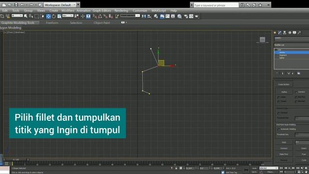Select the Select and Move tool
309x174 pixels.
(48, 16)
